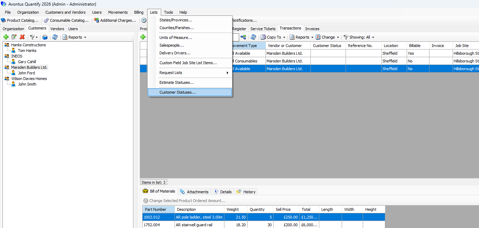Open the Help menu
Screen dimensions: 479x228
coord(183,12)
